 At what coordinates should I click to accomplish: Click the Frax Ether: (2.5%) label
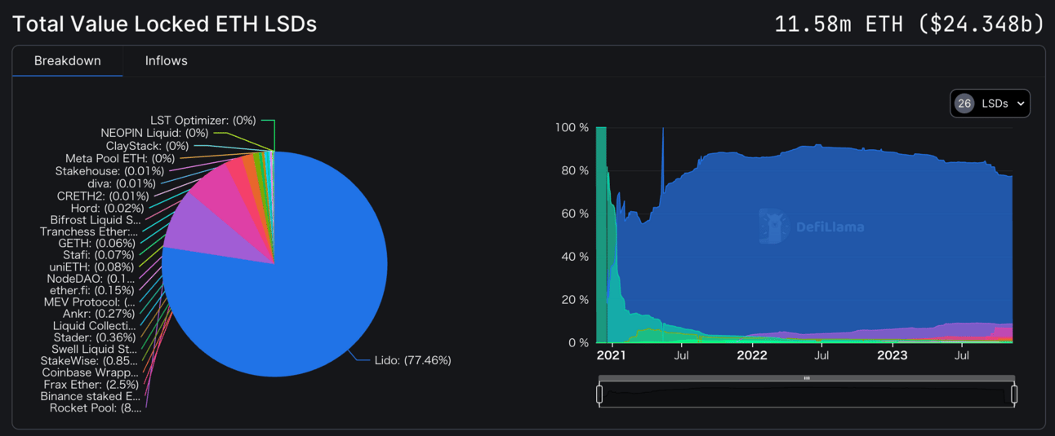tap(91, 385)
